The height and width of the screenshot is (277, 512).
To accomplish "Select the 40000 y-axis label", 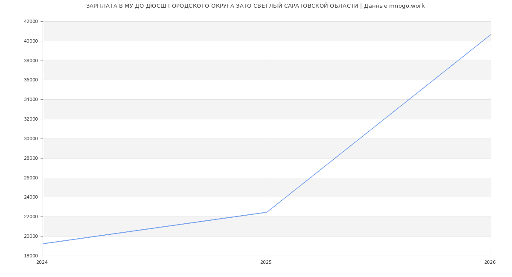I will click(x=32, y=41).
